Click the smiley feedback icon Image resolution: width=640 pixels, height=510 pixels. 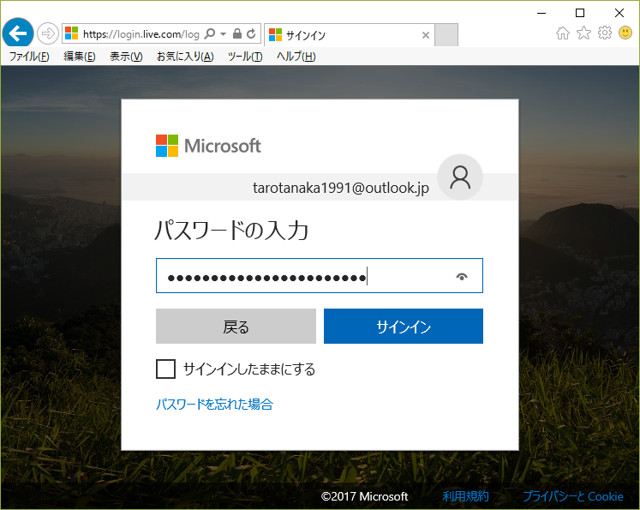tap(625, 33)
